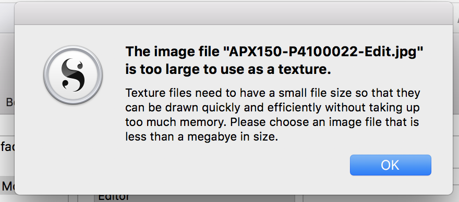Click the cut-off 'Bo' label on left edge
This screenshot has width=459, height=202.
coord(10,103)
